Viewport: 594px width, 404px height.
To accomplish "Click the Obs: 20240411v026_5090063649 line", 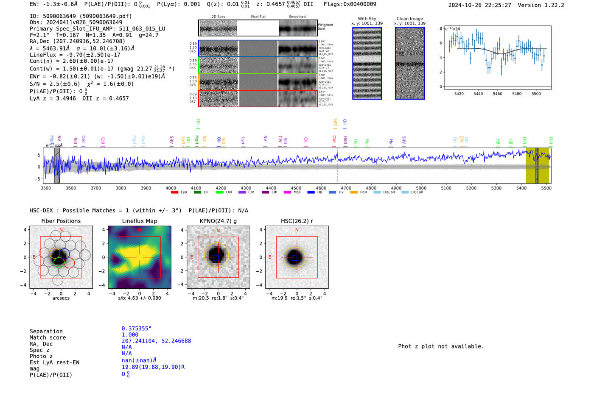I will point(76,22).
